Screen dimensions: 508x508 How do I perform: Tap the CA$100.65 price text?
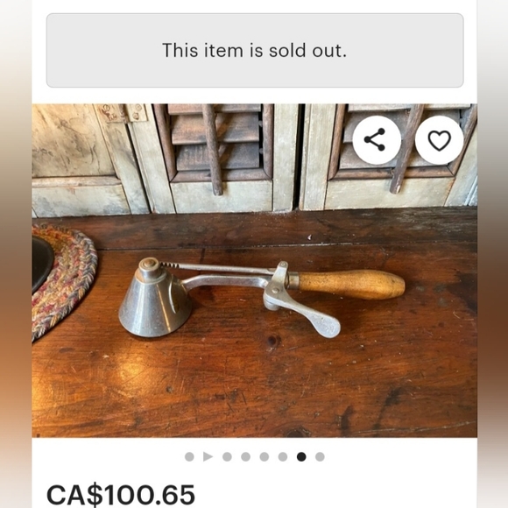point(121,494)
